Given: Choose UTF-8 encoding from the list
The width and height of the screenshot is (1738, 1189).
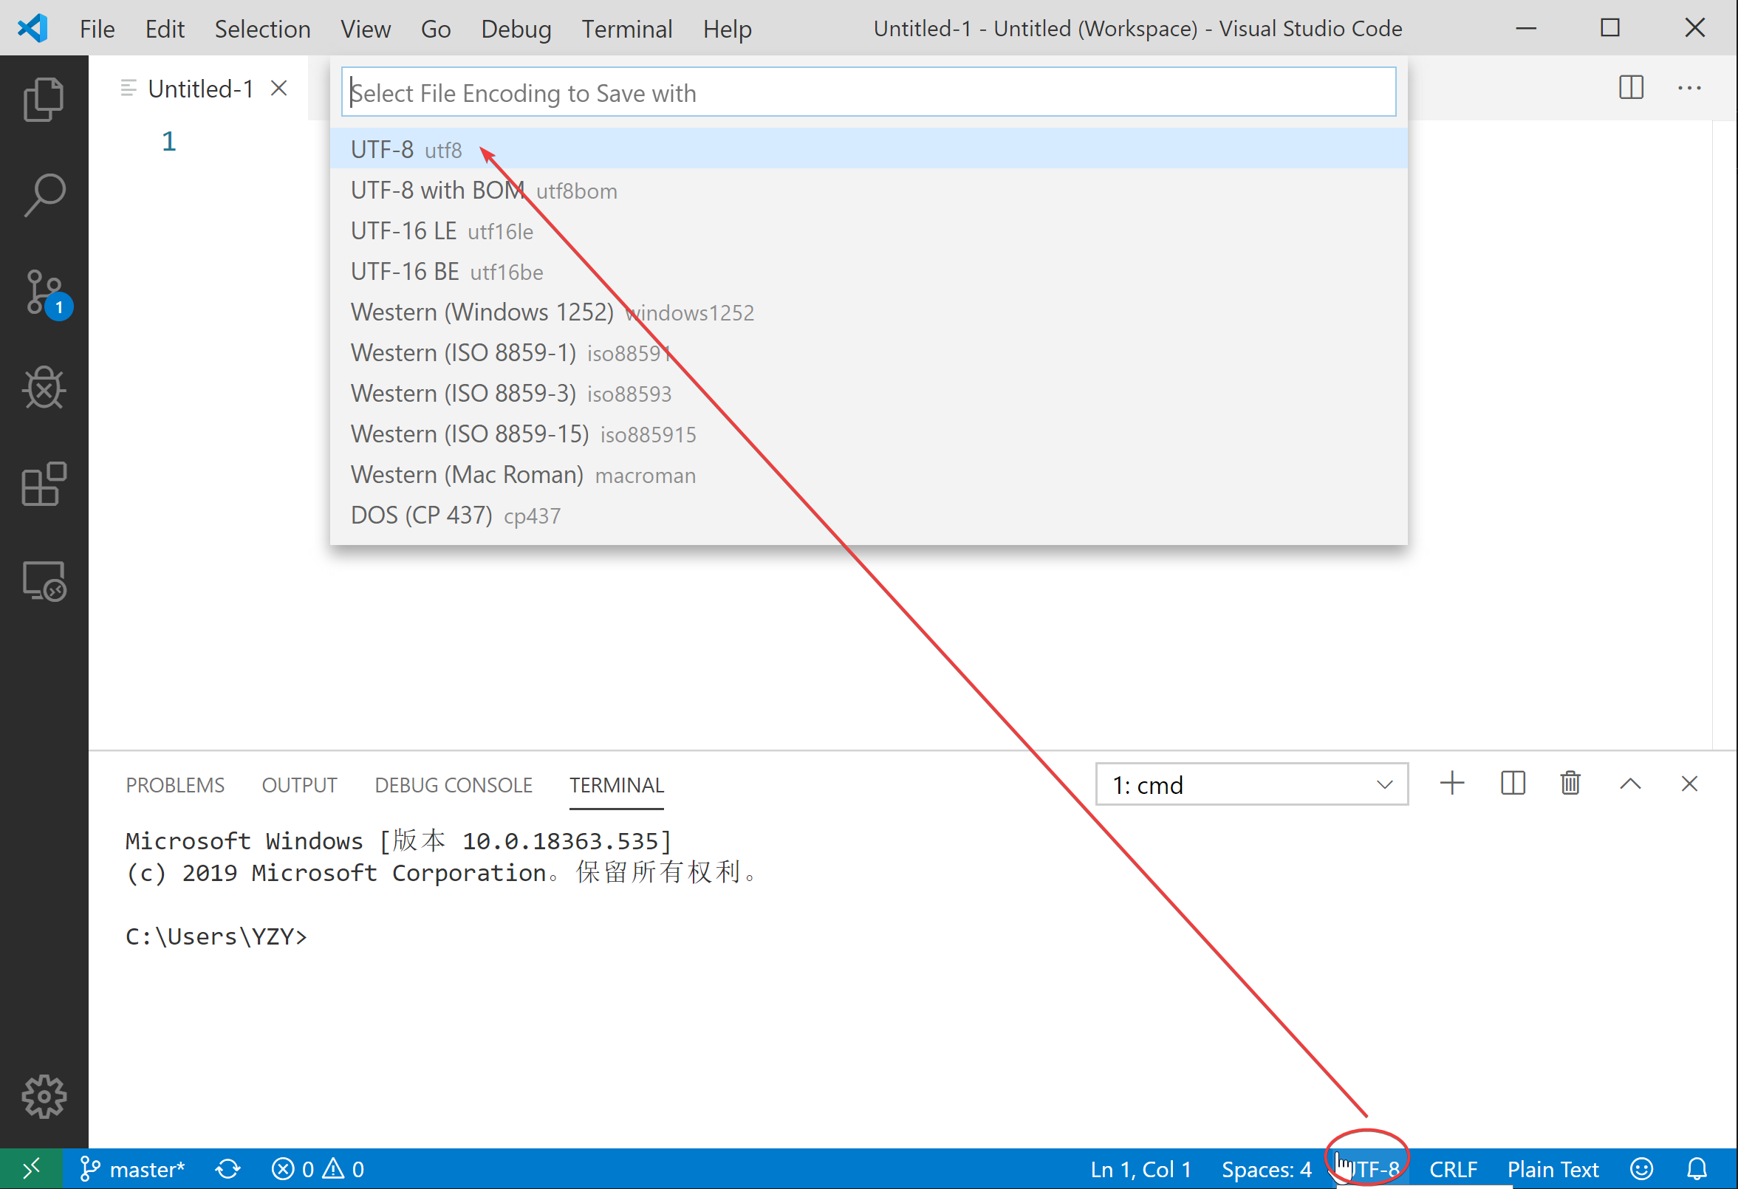Looking at the screenshot, I should coord(868,149).
